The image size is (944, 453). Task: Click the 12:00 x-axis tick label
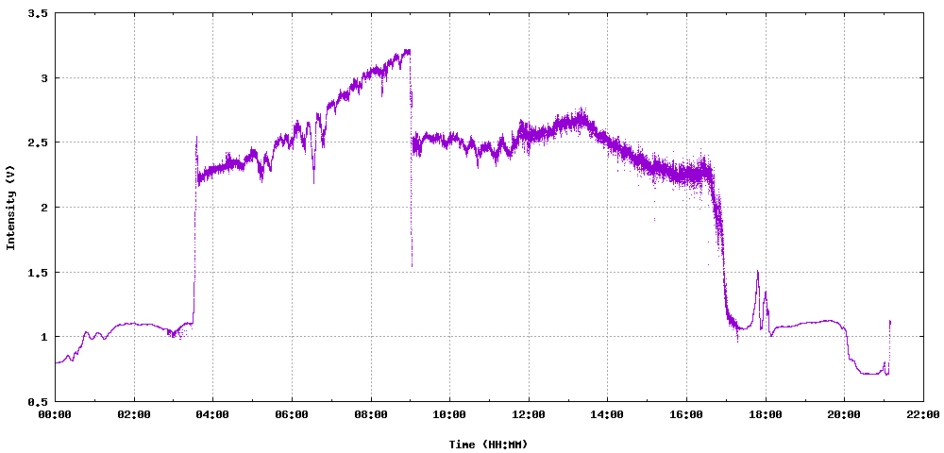point(529,414)
